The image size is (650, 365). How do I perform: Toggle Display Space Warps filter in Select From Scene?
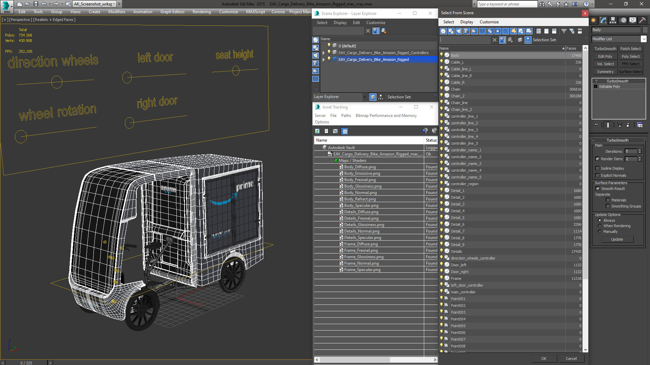(482, 31)
